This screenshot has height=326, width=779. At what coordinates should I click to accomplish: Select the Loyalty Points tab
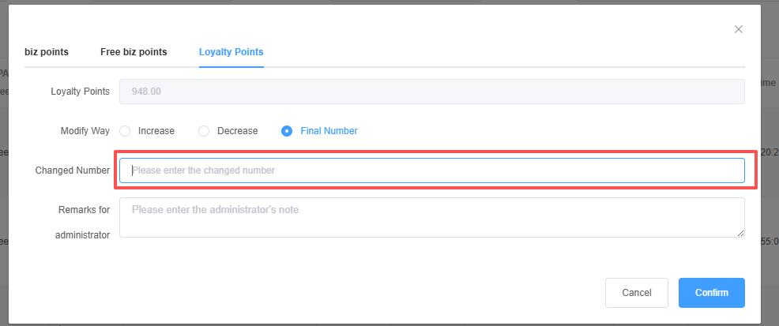tap(231, 52)
